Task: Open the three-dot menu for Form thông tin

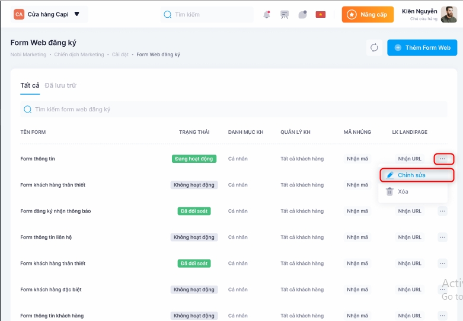Action: 443,159
